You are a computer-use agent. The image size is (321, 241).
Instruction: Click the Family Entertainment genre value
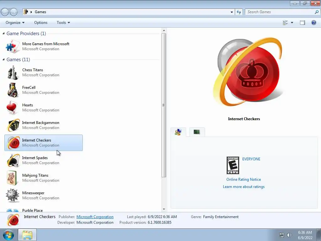point(221,217)
